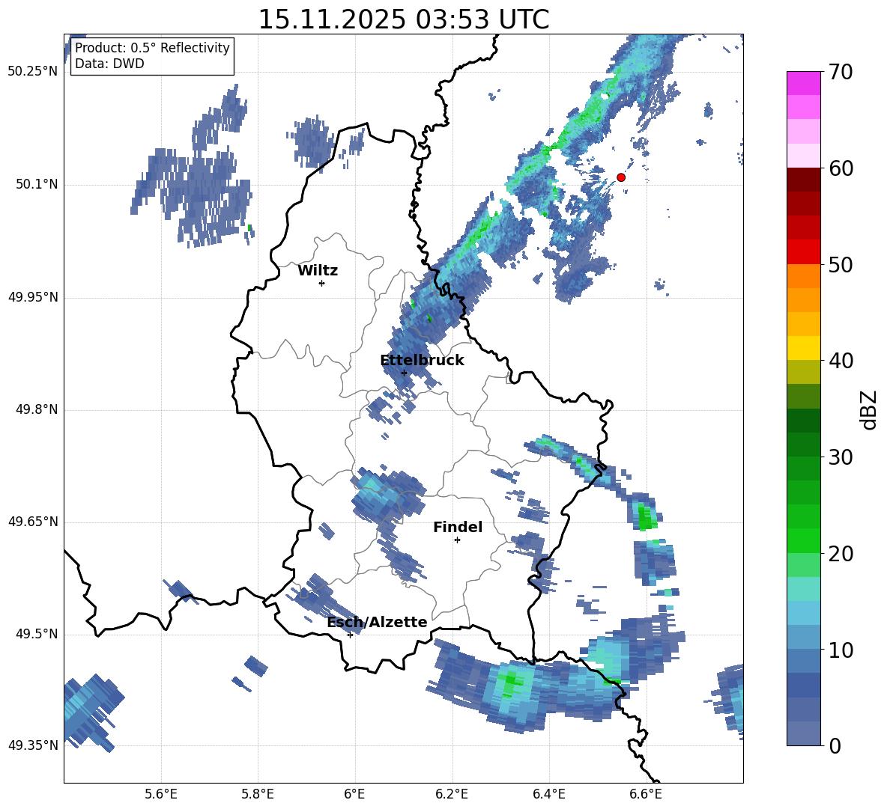Screen dimensions: 887x809
Task: Click the Product: 0.5° Reflectivity label
Action: coord(152,47)
